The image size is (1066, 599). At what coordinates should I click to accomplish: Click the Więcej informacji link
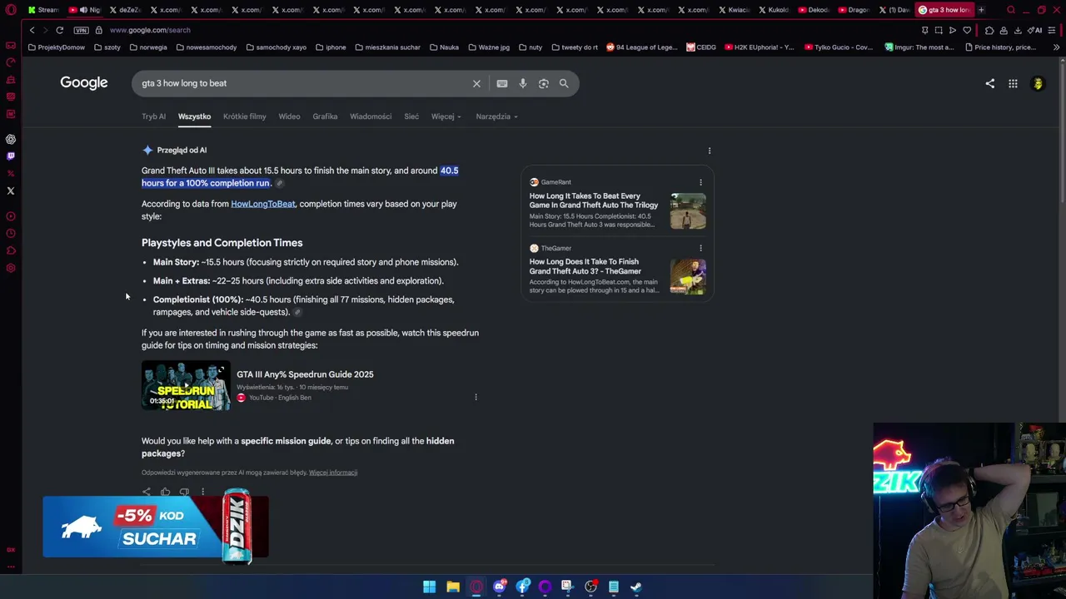point(333,473)
